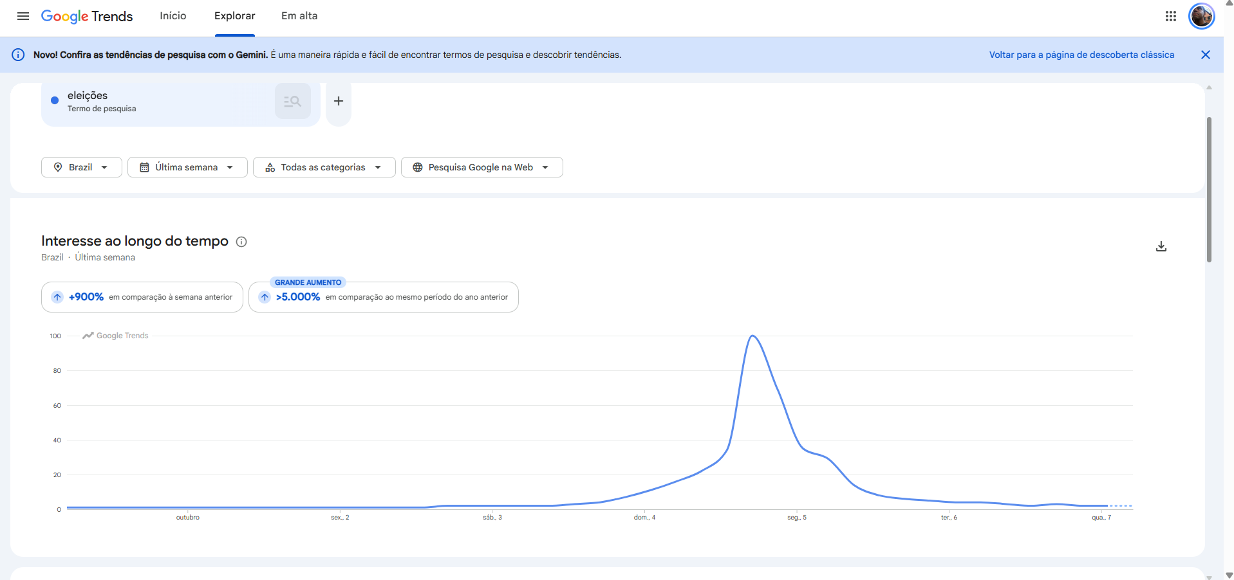Add a comparison term with plus button
This screenshot has width=1234, height=580.
(339, 101)
